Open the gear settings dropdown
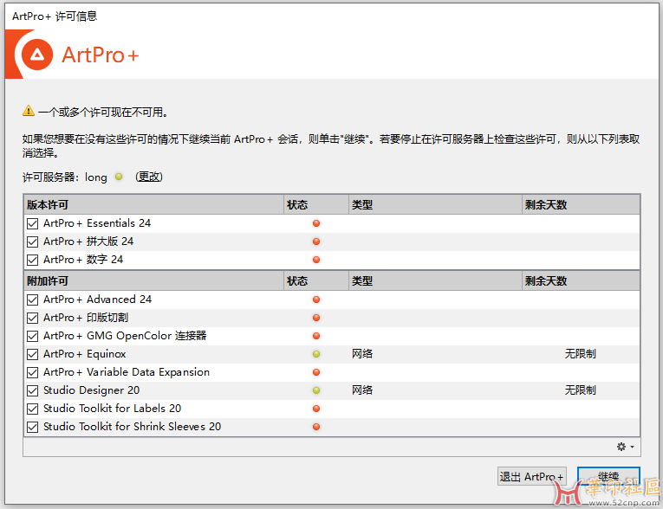 point(626,447)
